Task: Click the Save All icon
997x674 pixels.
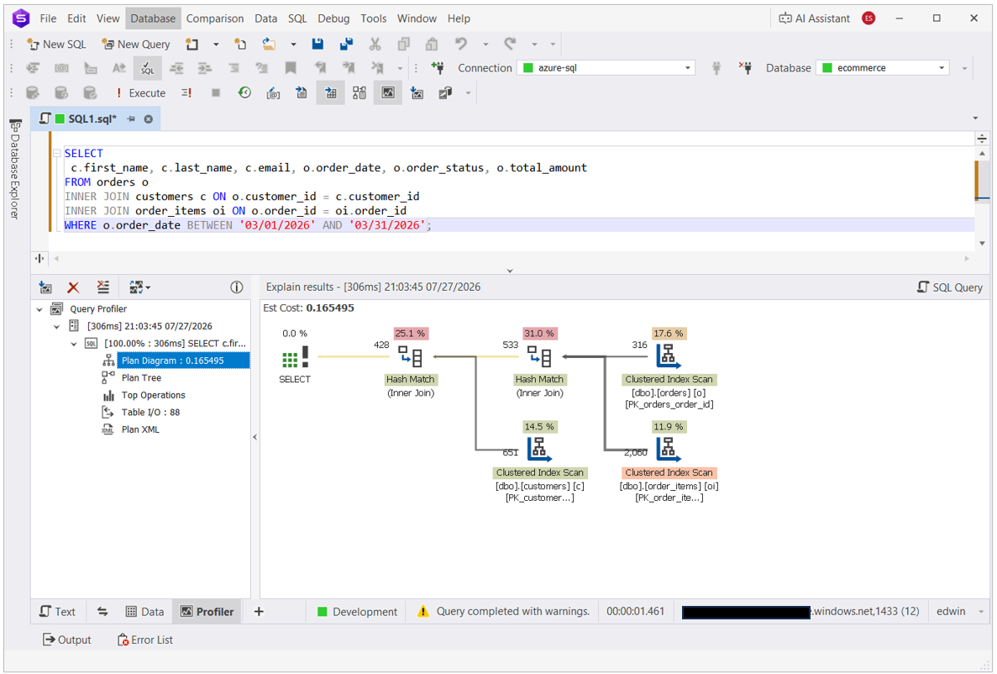Action: [347, 44]
